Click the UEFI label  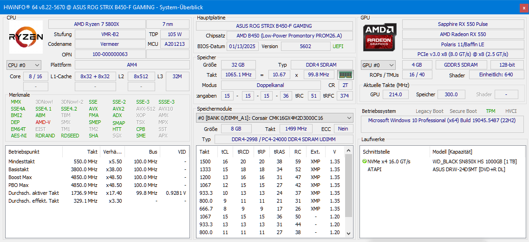click(338, 46)
